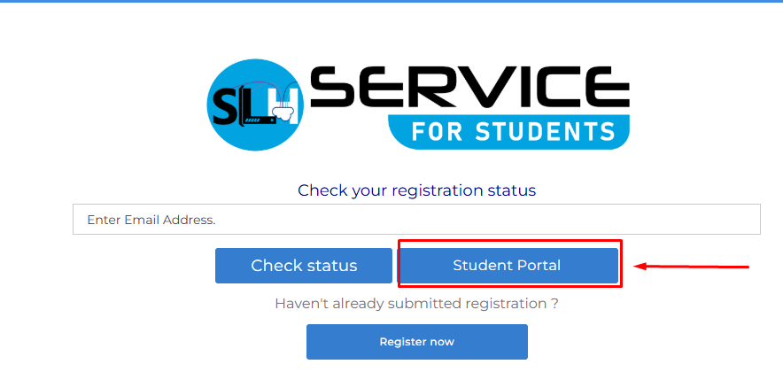Open the Student Portal

click(x=508, y=266)
